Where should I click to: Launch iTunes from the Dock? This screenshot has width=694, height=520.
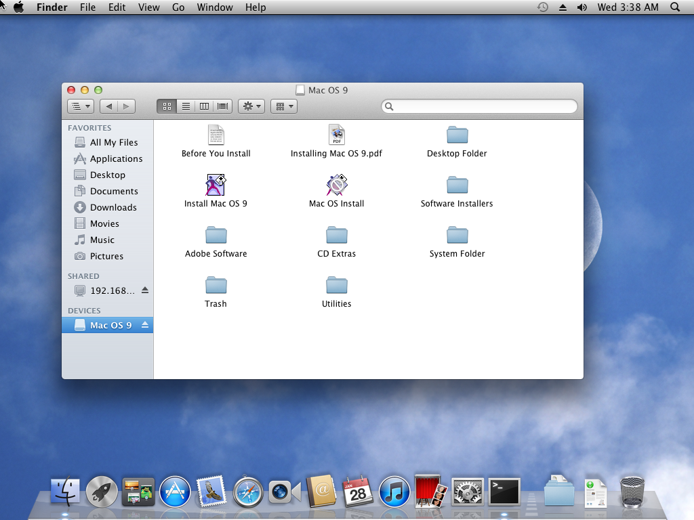394,492
